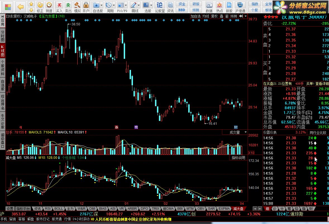Click the 周期 period clock icon
The height and width of the screenshot is (224, 329).
108,5
